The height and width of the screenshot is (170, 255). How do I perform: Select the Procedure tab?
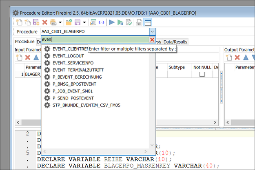tap(24, 42)
